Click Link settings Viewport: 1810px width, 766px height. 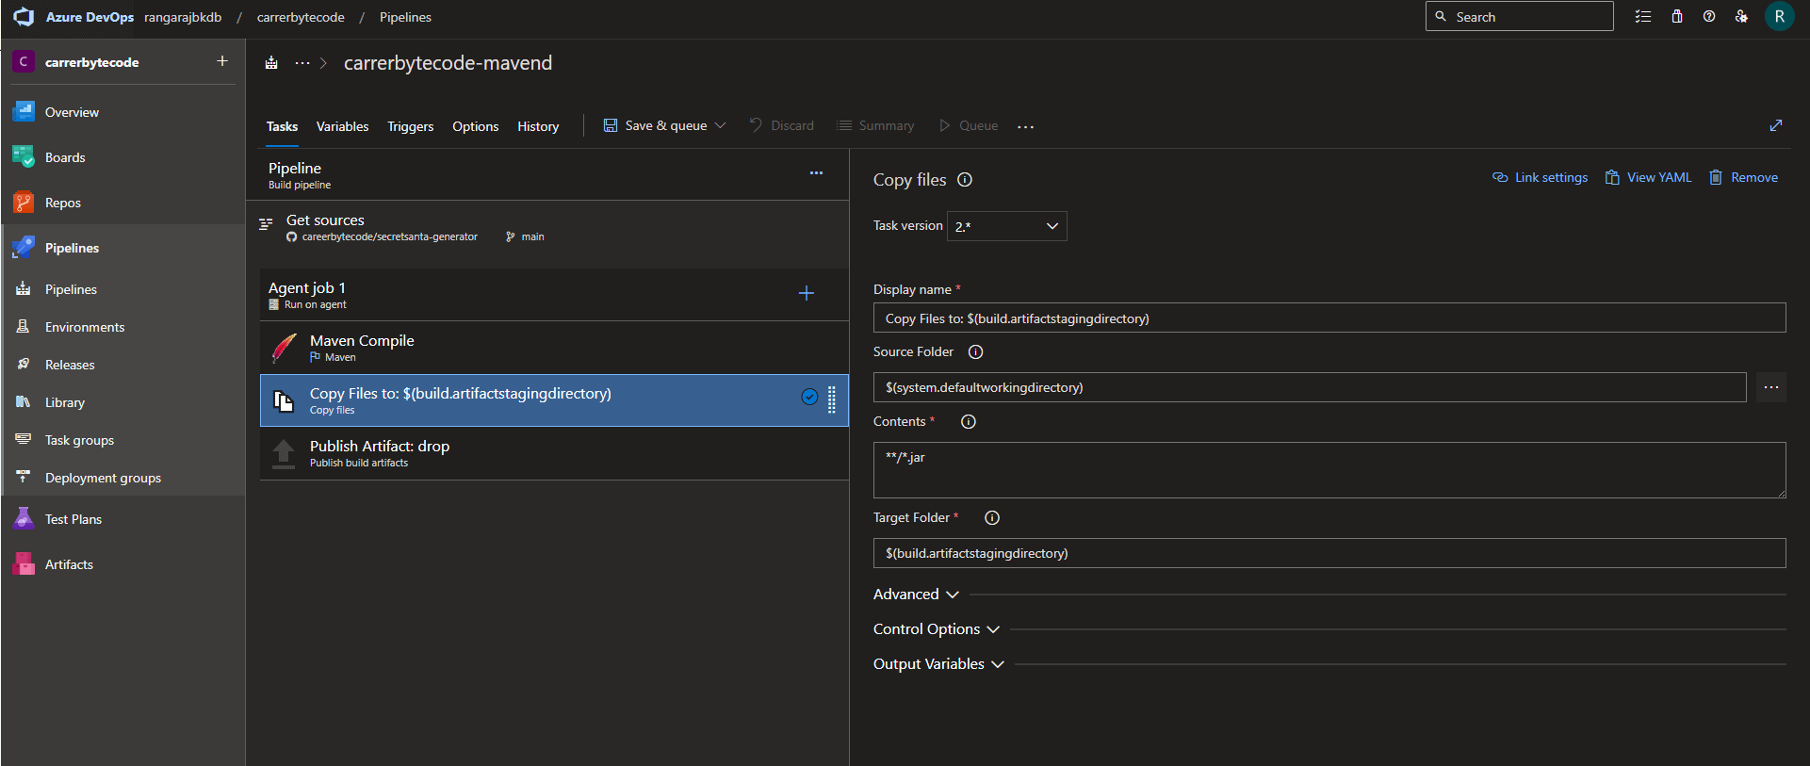tap(1541, 177)
